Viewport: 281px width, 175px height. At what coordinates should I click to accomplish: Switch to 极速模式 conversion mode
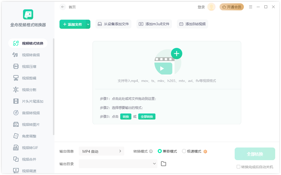point(184,151)
